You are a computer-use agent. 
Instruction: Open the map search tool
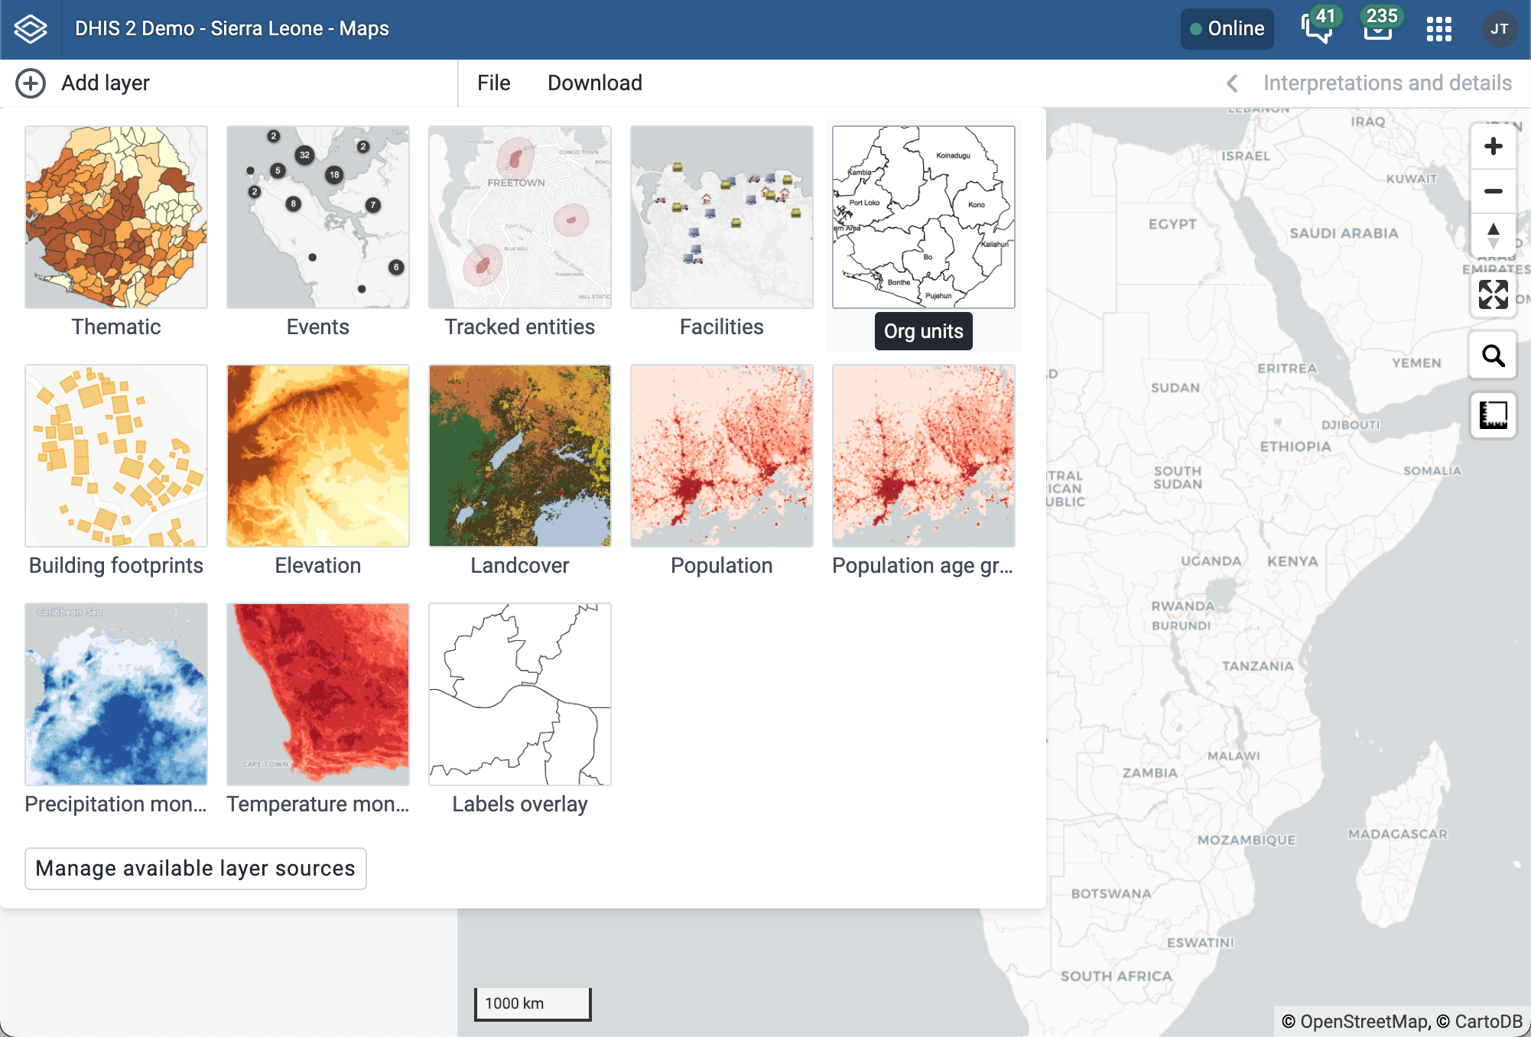coord(1493,356)
